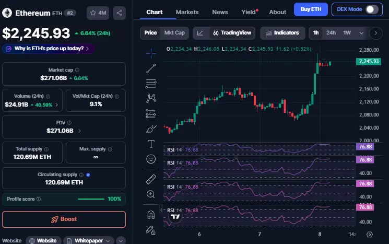Select the crosshair cursor tool
Image resolution: width=389 pixels, height=244 pixels.
151,53
